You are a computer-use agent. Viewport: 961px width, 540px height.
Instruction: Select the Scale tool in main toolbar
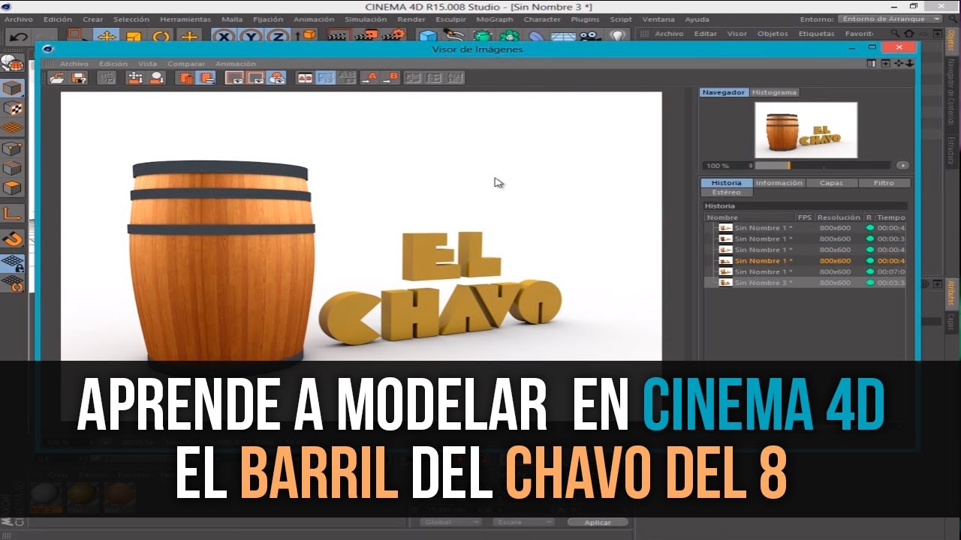[134, 35]
